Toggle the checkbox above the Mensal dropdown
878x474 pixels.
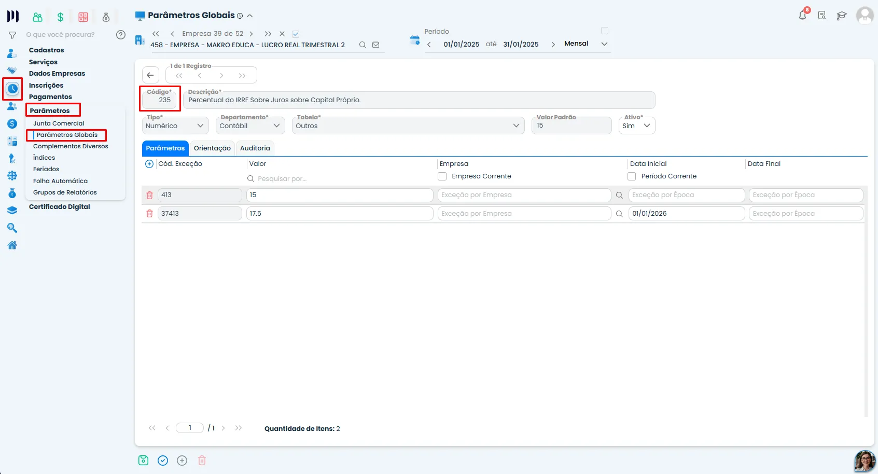coord(605,31)
